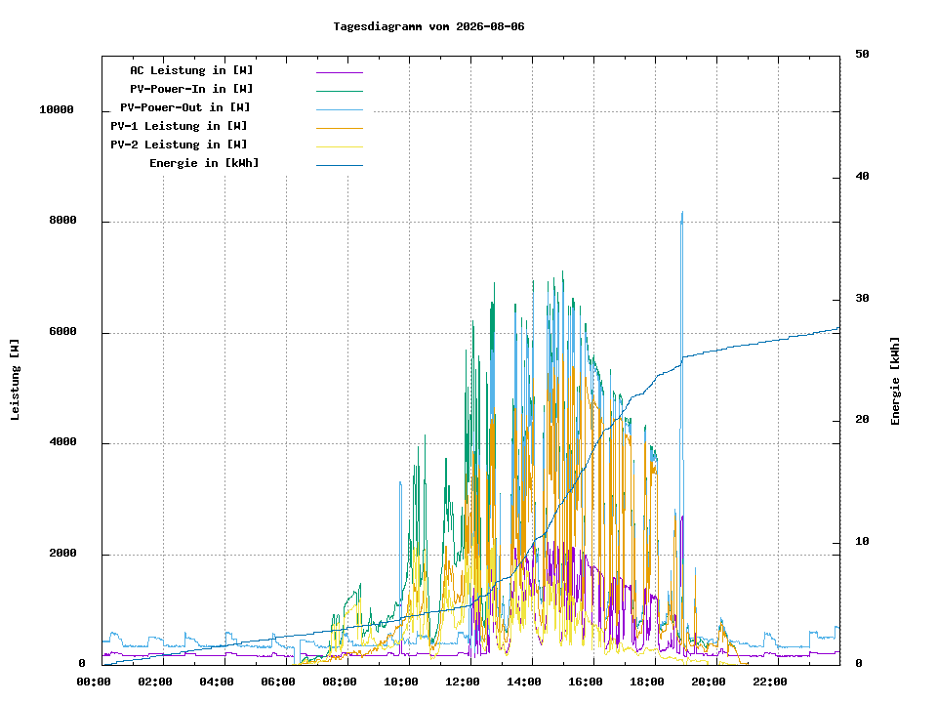937x703 pixels.
Task: Click the 14:00 time axis label
Action: 524,682
